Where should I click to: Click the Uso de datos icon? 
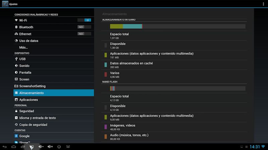click(x=16, y=41)
